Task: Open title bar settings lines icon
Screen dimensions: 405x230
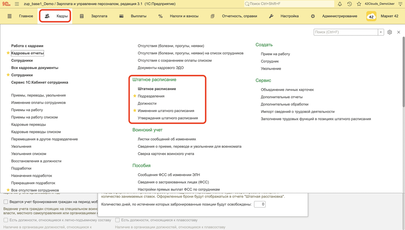Action: 400,4
